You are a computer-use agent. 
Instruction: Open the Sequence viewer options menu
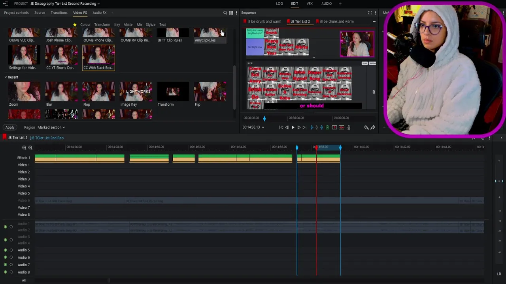pyautogui.click(x=376, y=13)
